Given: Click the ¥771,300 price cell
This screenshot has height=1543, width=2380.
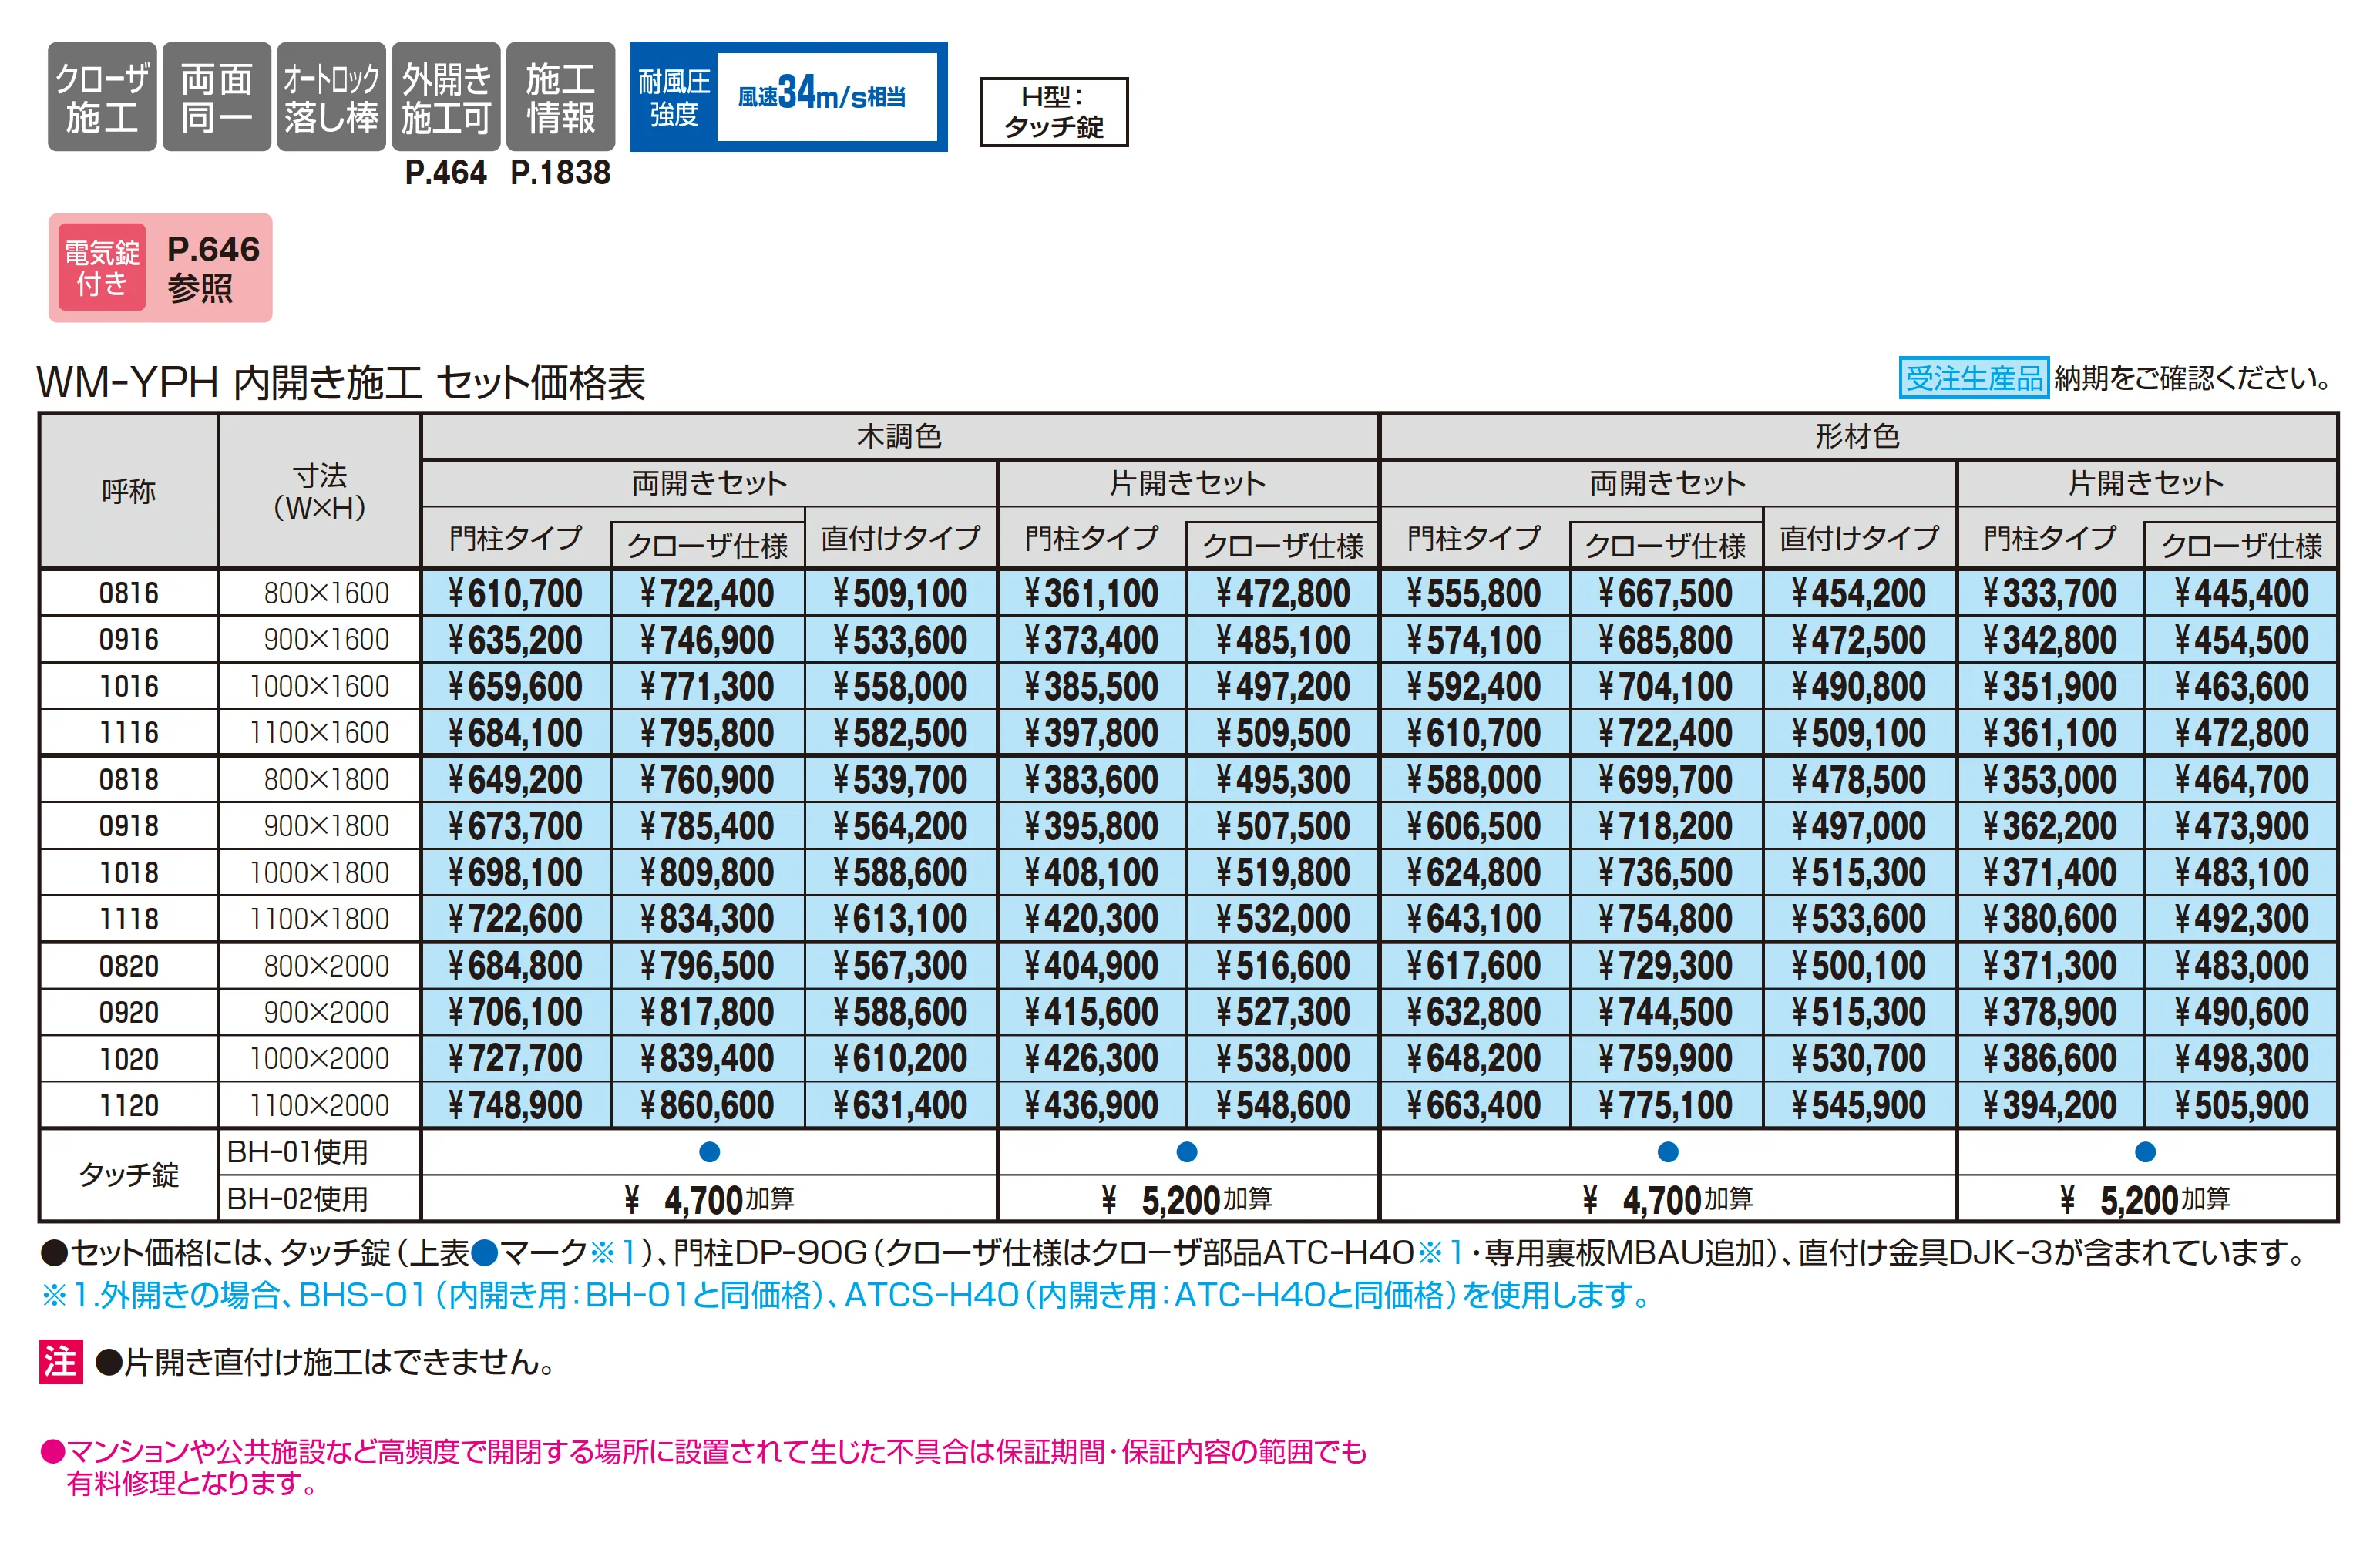Looking at the screenshot, I should coord(708,686).
